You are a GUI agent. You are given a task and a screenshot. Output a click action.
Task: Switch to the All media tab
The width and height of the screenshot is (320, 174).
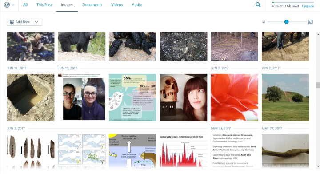point(25,5)
